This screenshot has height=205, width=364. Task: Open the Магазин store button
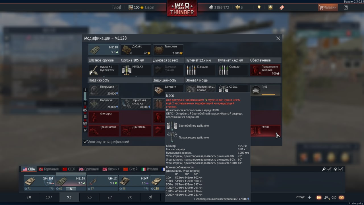pos(328,7)
